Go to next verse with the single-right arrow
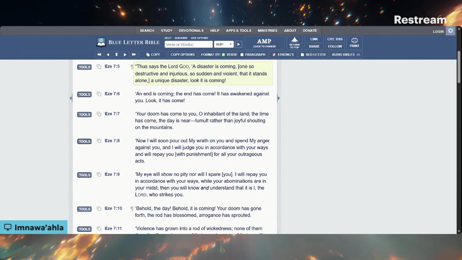 pos(125,55)
